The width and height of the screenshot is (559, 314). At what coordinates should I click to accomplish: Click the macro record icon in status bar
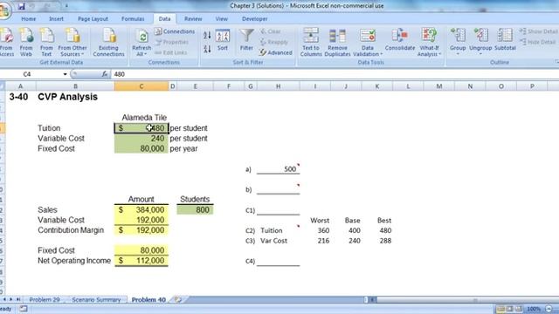click(24, 309)
